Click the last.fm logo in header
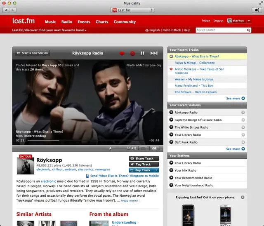This screenshot has width=264, height=226. [x=24, y=21]
